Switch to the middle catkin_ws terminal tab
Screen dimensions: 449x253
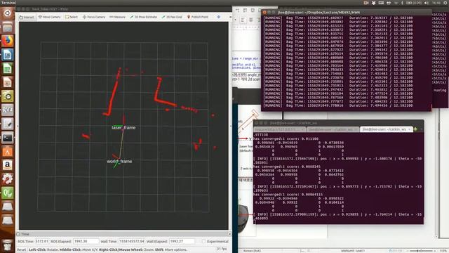pyautogui.click(x=333, y=129)
